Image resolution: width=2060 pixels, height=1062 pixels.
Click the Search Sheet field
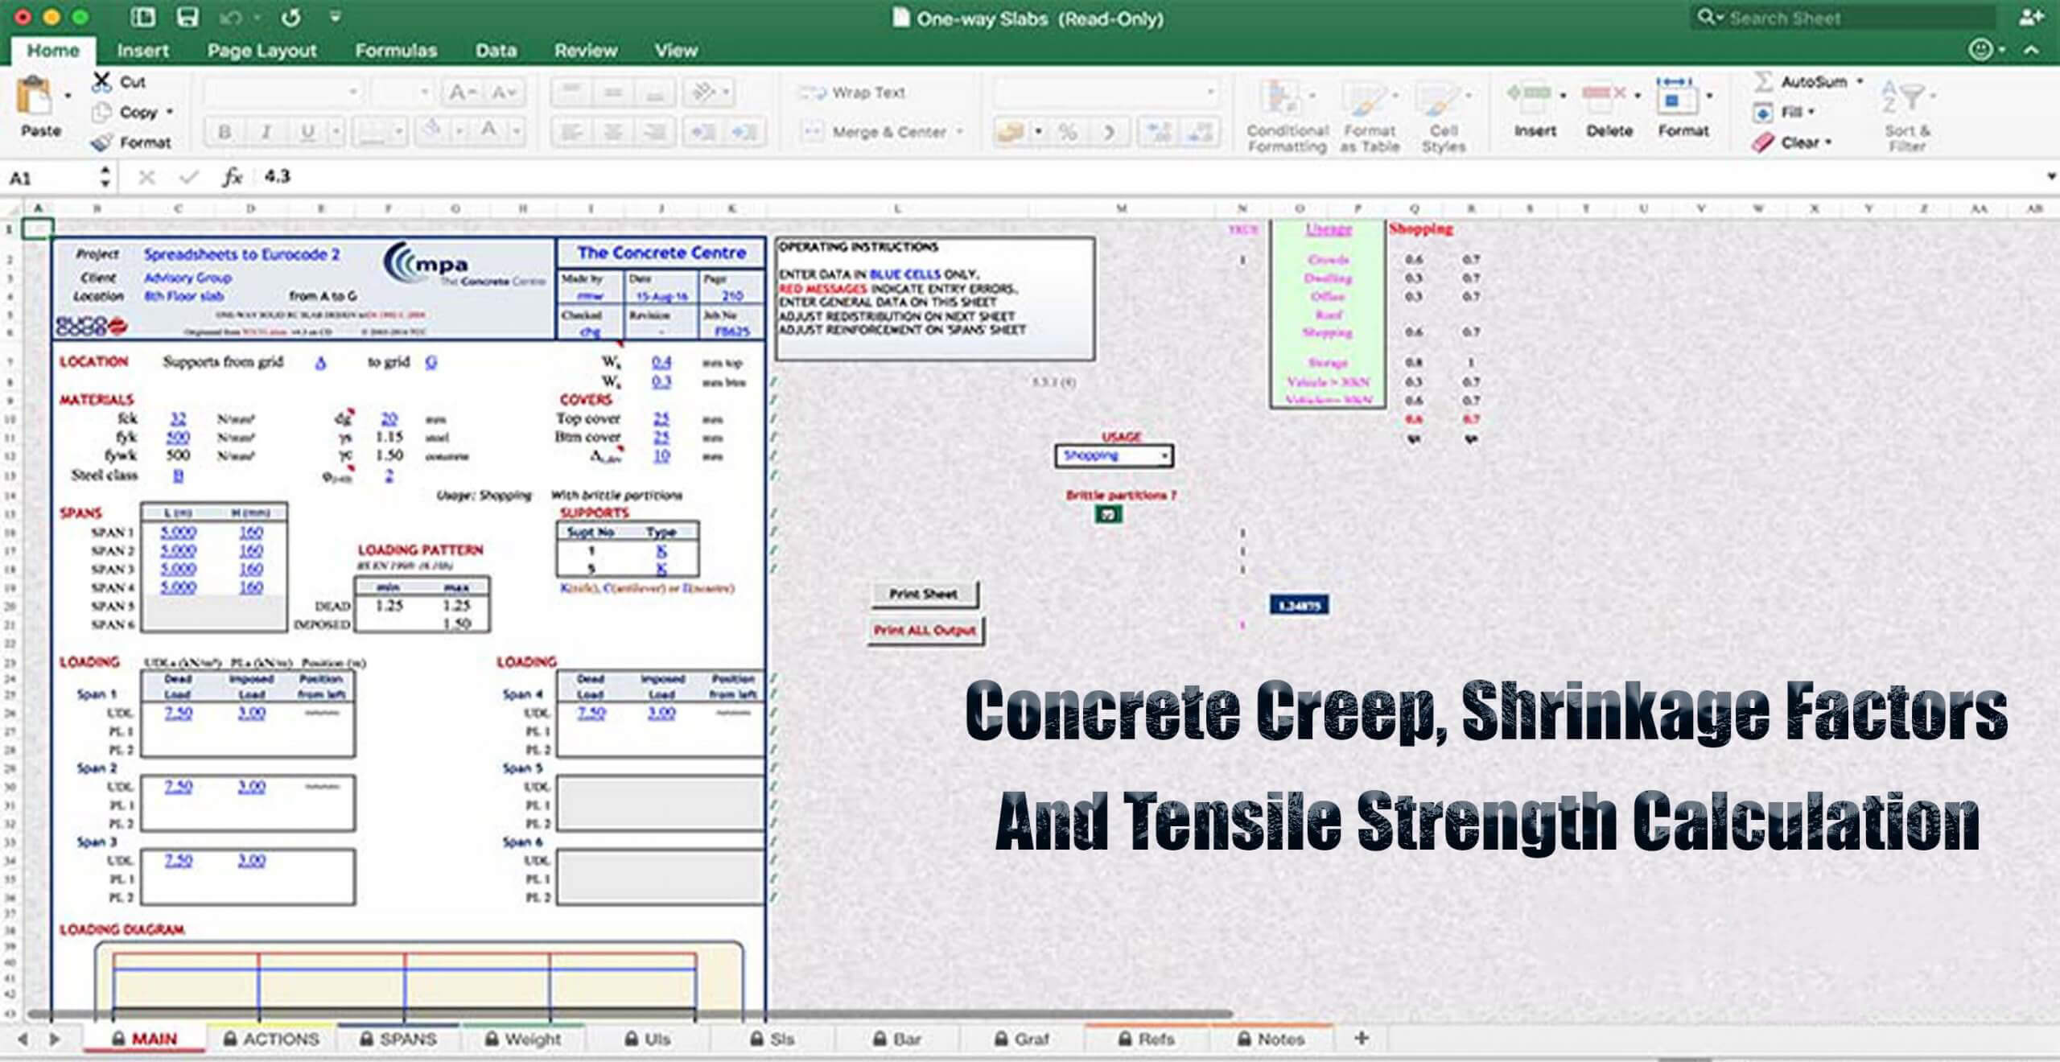(1843, 18)
